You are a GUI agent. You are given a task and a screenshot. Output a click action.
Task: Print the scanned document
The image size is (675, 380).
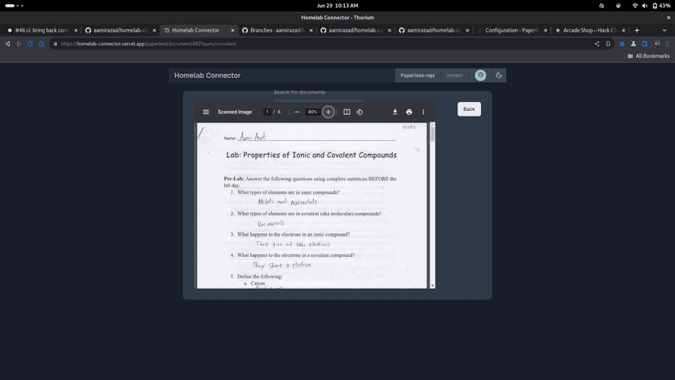coord(409,112)
